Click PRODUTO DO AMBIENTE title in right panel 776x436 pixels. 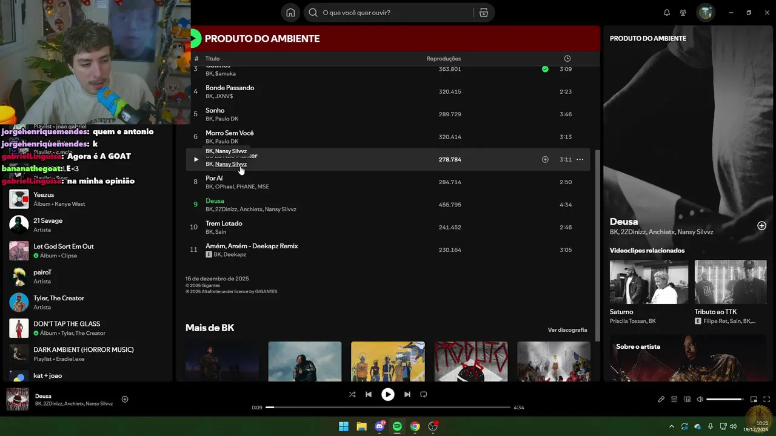pyautogui.click(x=648, y=38)
